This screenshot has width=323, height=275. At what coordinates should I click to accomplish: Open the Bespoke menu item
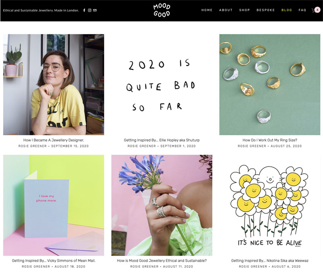266,10
